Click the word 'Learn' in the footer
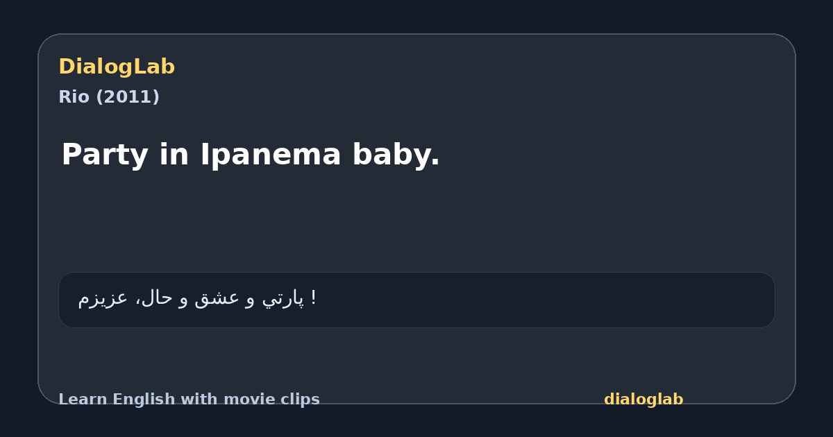833x437 pixels. (83, 400)
